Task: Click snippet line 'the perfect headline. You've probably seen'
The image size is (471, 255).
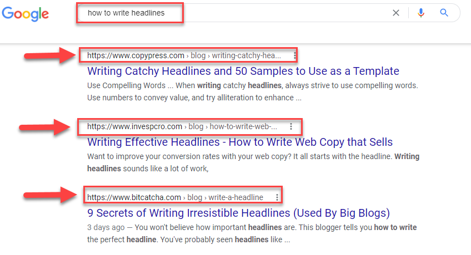Action: 188,239
